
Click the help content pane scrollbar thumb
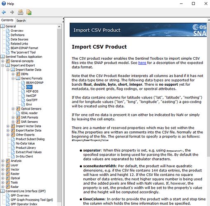coord(209,89)
